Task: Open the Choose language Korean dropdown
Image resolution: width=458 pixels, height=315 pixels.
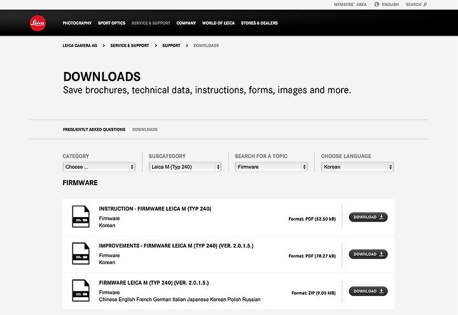Action: click(357, 167)
